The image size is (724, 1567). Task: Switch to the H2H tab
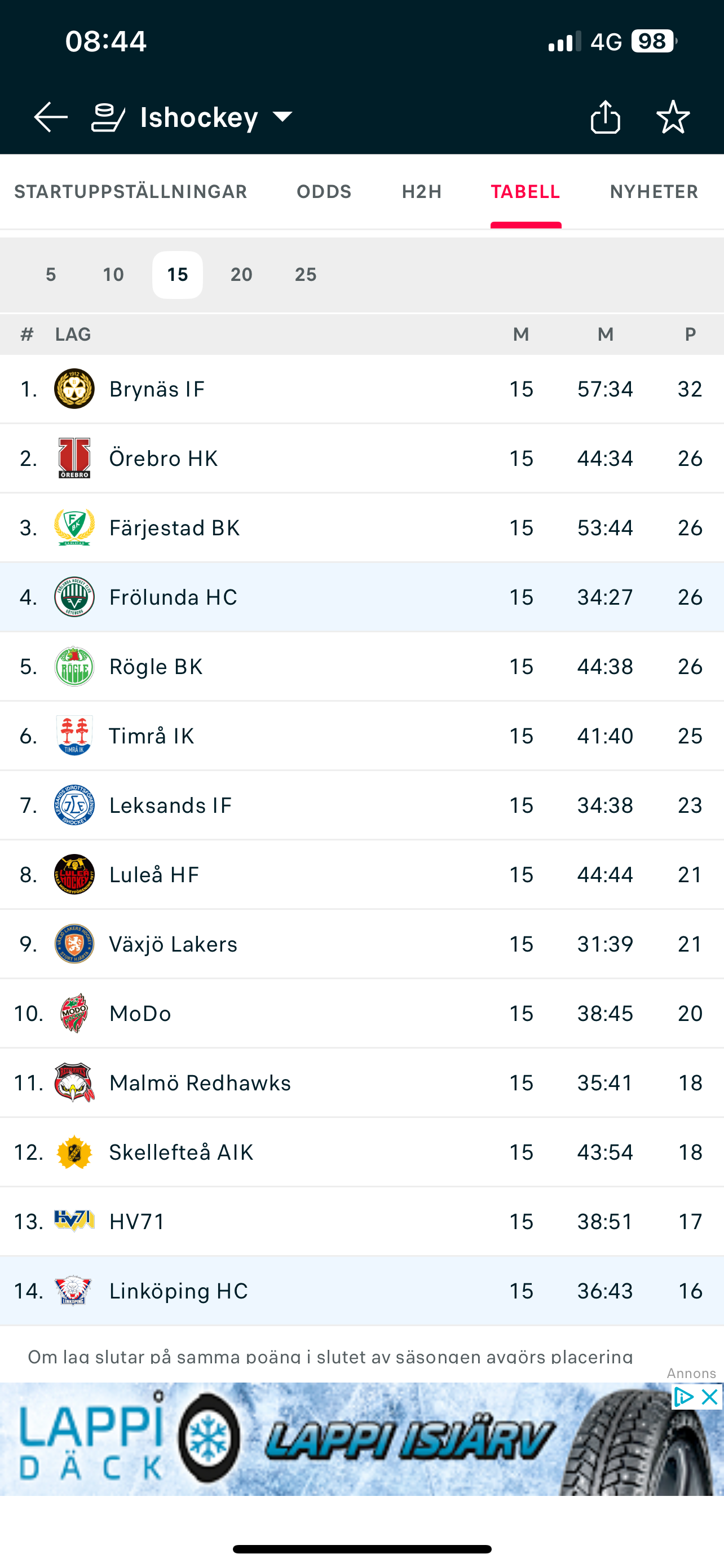[421, 192]
